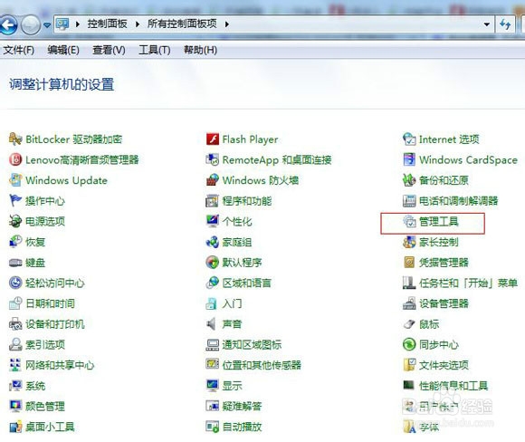Viewport: 525px width, 442px height.
Task: Click the Windows Update icon
Action: [x=15, y=180]
